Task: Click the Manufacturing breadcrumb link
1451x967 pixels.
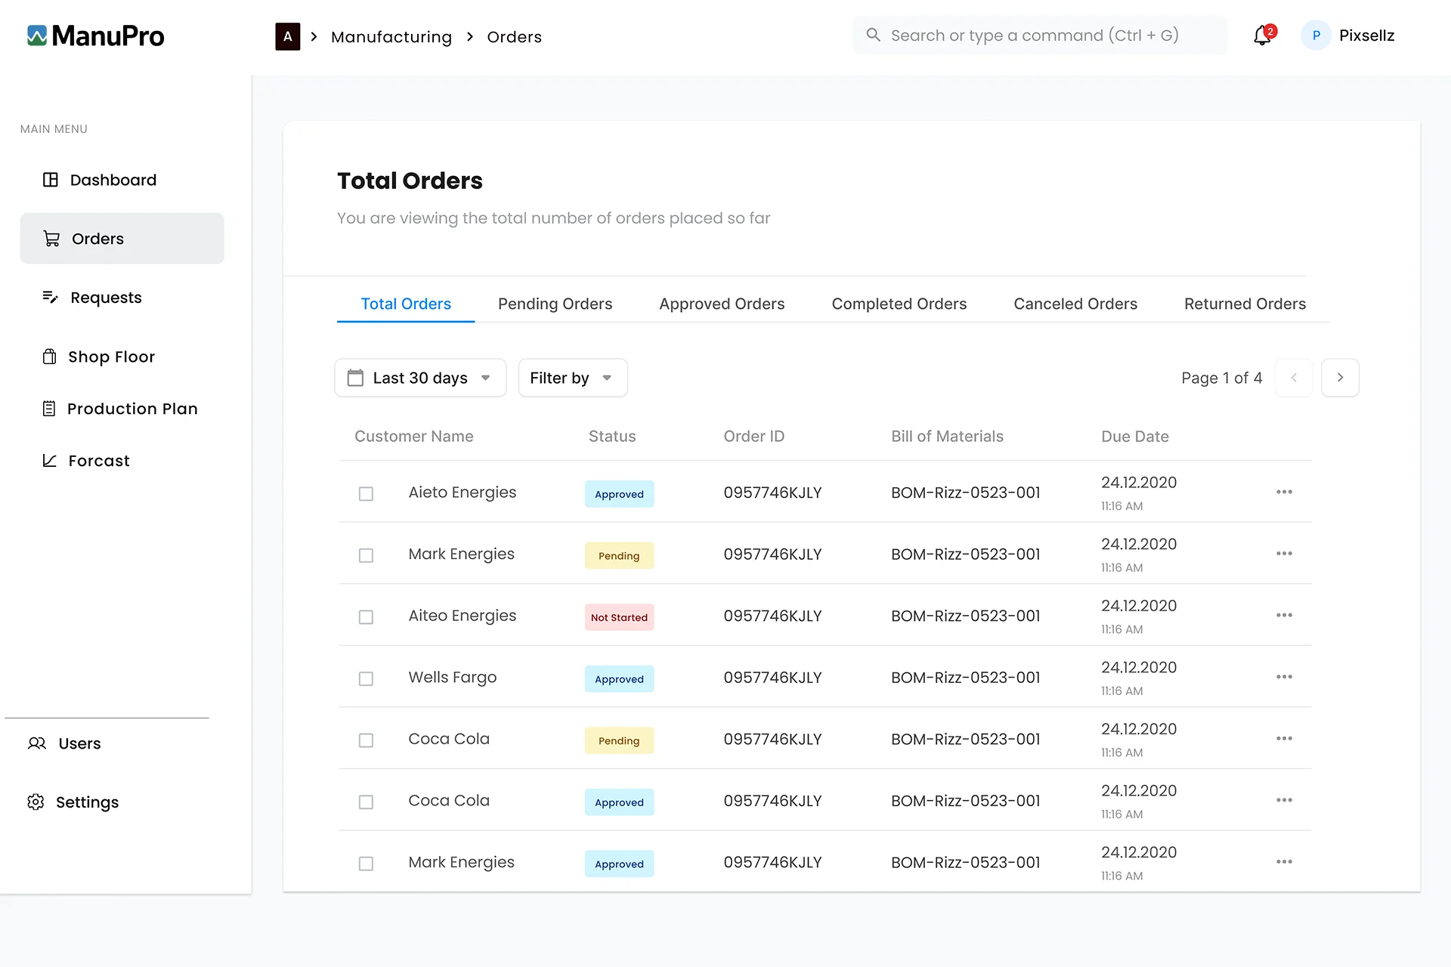Action: pos(391,37)
